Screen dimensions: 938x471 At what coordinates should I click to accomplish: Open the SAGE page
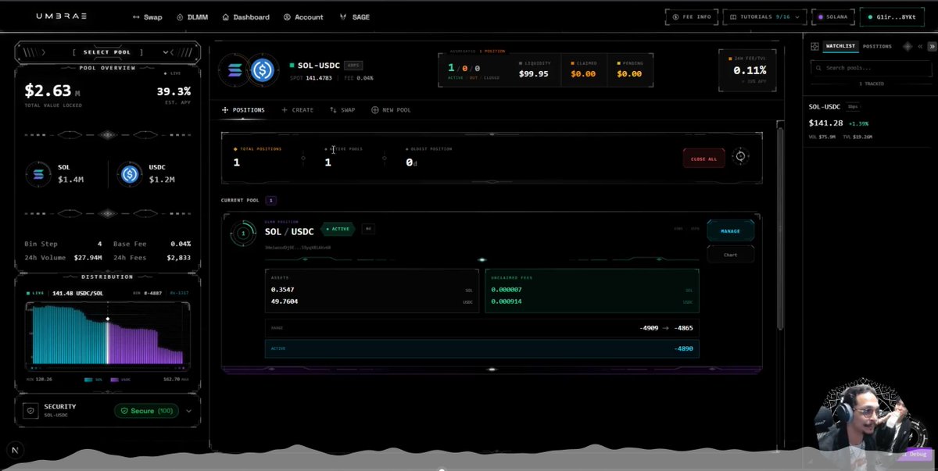pos(355,17)
